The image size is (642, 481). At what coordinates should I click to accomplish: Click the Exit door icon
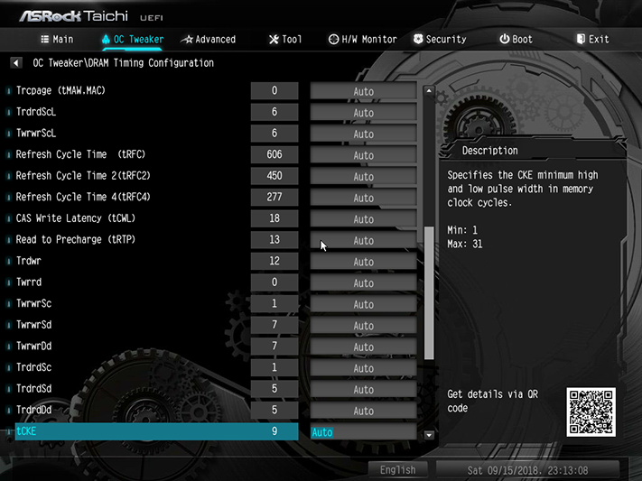pyautogui.click(x=581, y=40)
